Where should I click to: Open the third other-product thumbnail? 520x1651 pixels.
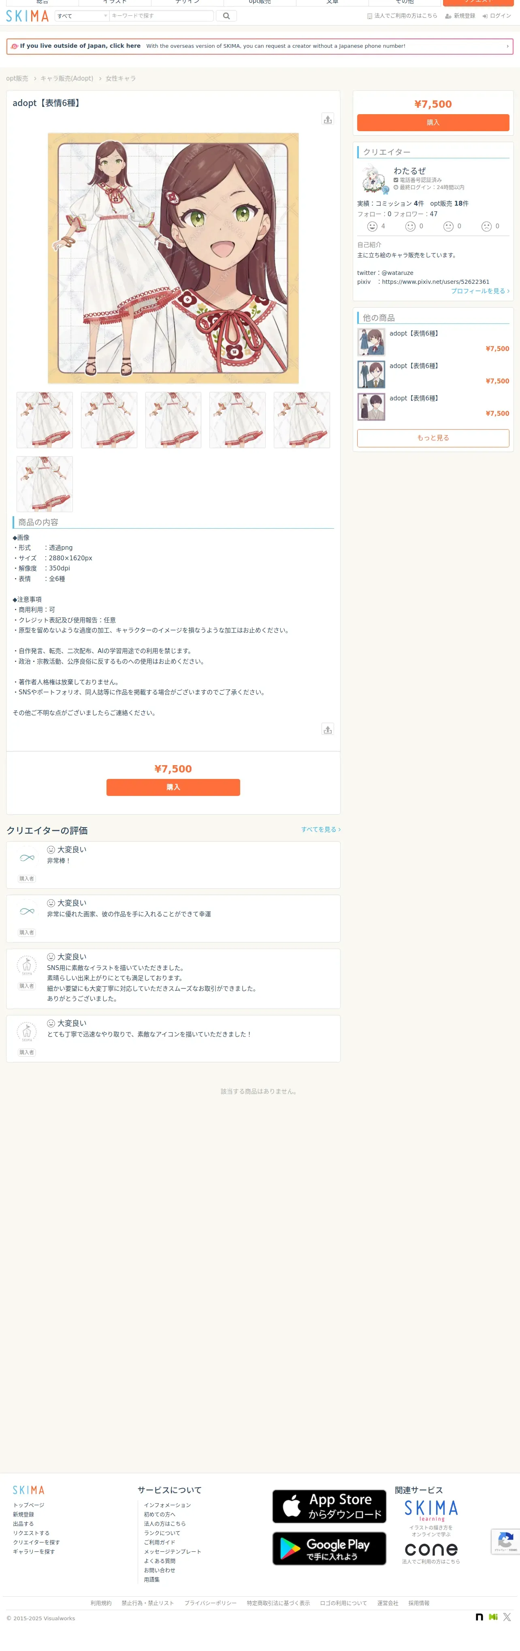[x=371, y=407]
